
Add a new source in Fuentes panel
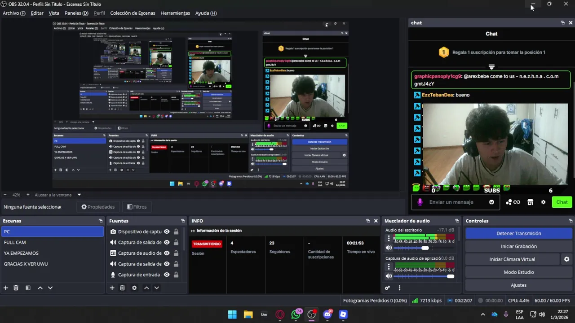tap(112, 288)
